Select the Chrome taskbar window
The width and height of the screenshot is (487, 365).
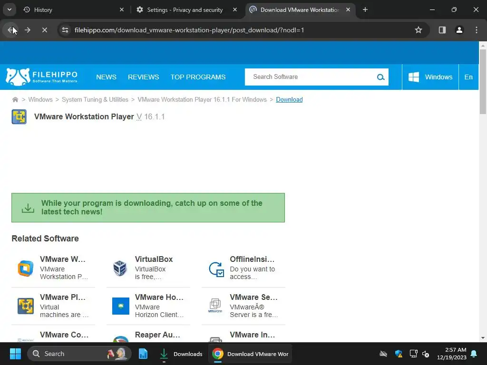tap(250, 354)
